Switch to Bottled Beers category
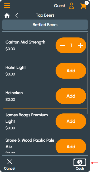This screenshot has height=172, width=98. tap(45, 25)
